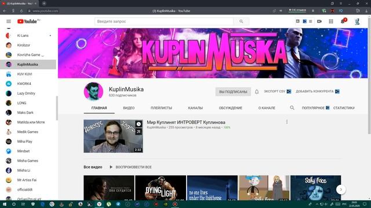Screen dimensions: 371x208
Task: Click the list icon in the extension toolbar group
Action: pos(311,21)
